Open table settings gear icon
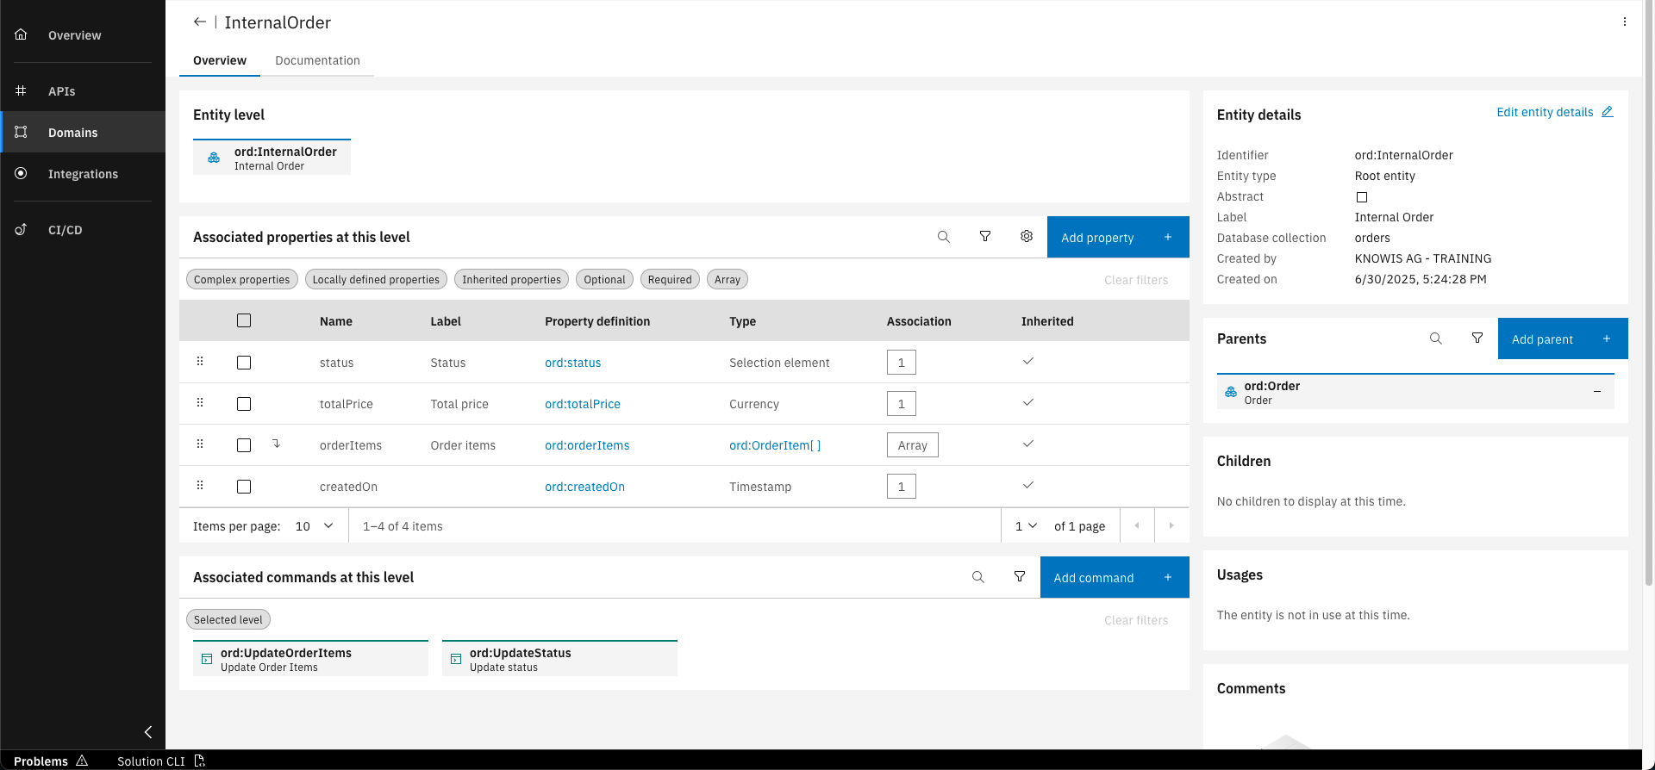The image size is (1655, 770). click(1027, 237)
